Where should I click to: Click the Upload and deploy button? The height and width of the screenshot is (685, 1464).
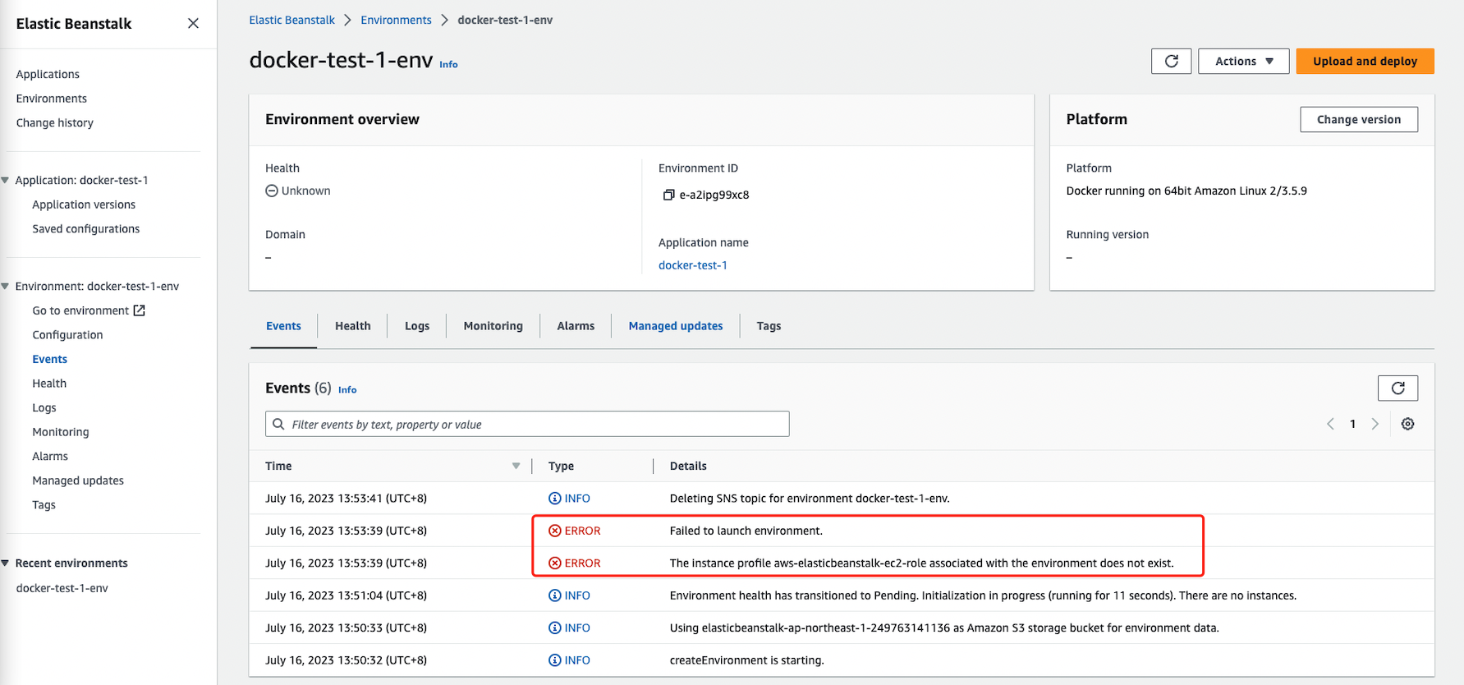(x=1364, y=62)
